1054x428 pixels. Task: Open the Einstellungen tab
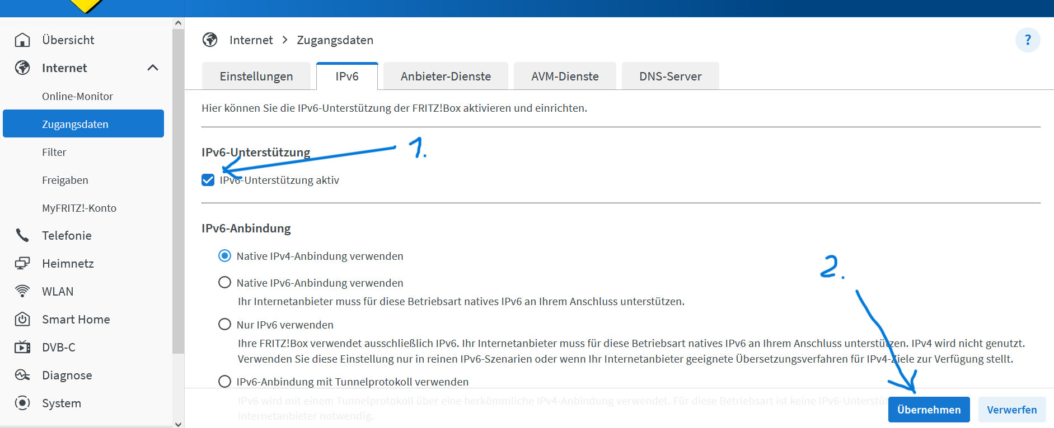(256, 77)
